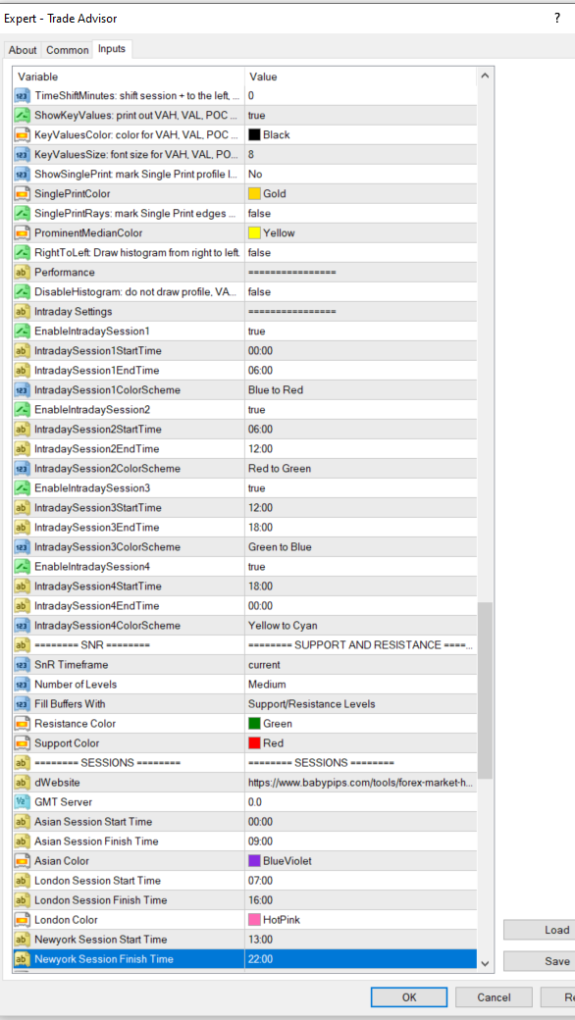This screenshot has width=575, height=1020.
Task: Click the double-type icon beside GMT Server
Action: (22, 801)
